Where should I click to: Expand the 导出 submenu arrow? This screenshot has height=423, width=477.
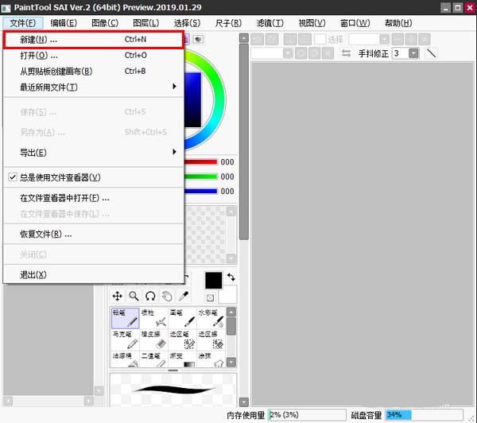click(x=174, y=152)
